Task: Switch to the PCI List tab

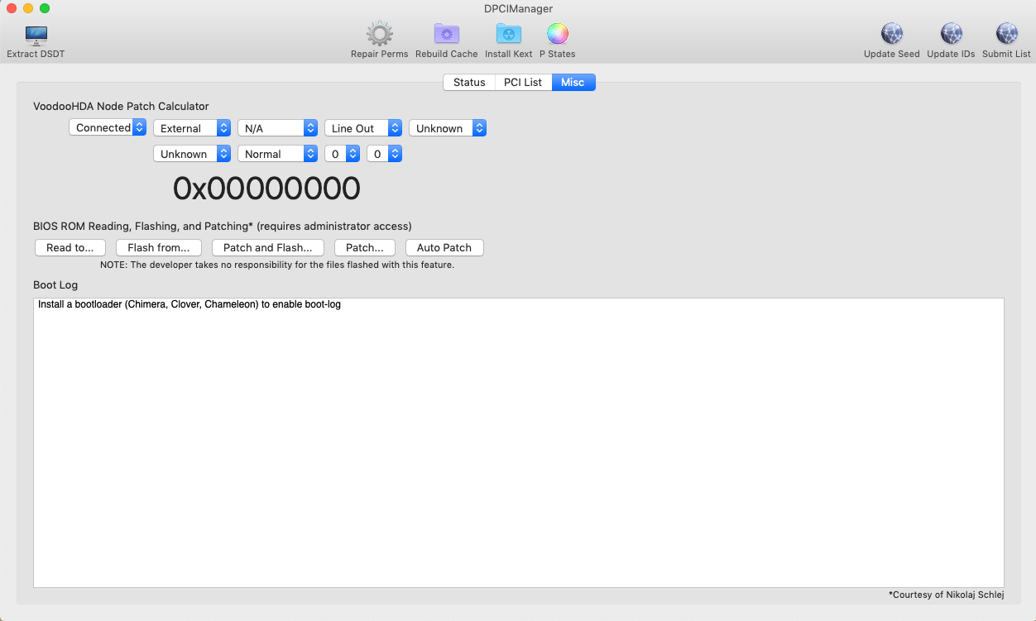Action: coord(523,82)
